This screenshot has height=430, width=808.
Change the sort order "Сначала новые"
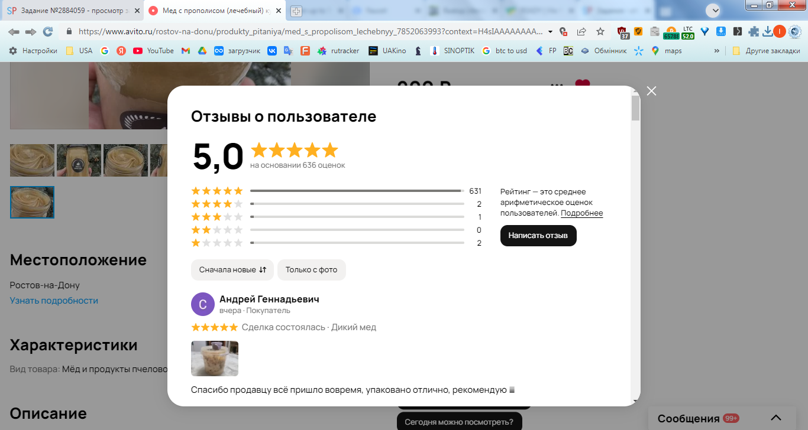point(232,270)
